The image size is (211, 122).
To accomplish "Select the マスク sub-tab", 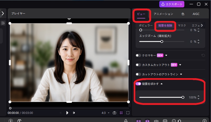I will 182,25.
